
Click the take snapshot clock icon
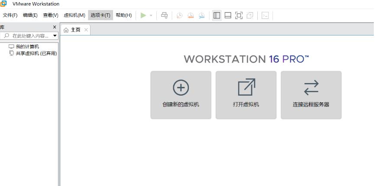click(179, 16)
